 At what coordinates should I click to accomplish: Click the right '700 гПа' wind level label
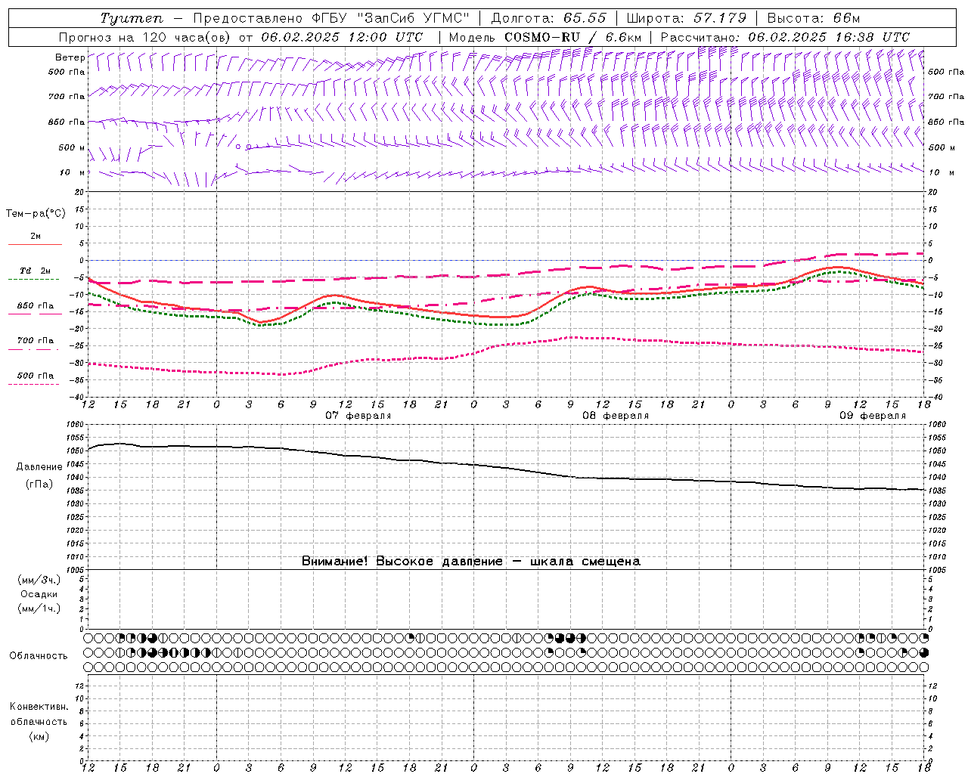tap(946, 97)
